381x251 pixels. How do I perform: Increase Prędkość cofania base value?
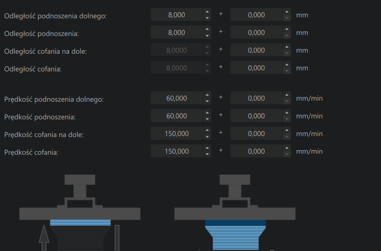[207, 148]
